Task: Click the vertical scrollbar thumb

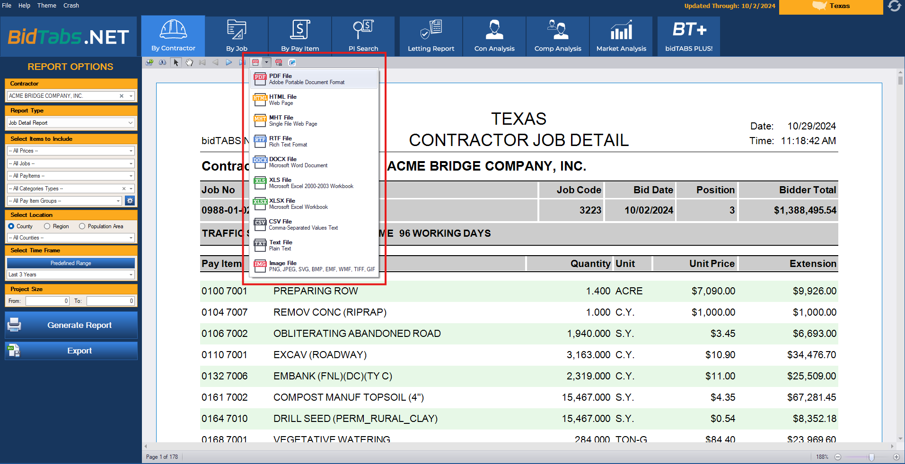Action: pos(900,80)
